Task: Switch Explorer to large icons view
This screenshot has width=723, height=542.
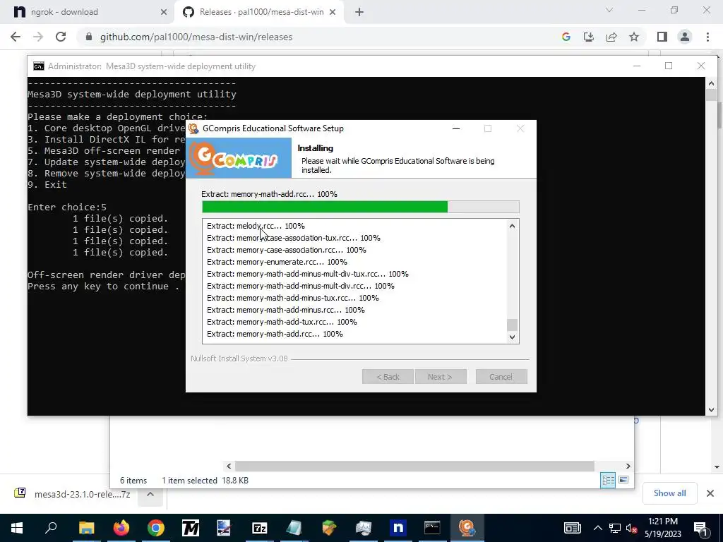Action: 623,480
